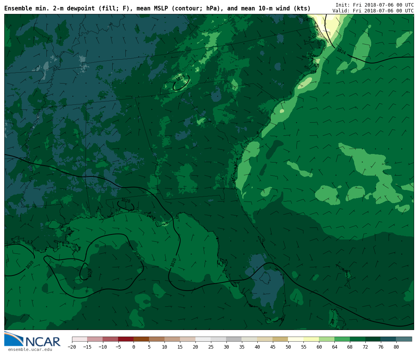Viewport: 418px width, 354px height.
Task: Click the plot title text
Action: coord(157,8)
